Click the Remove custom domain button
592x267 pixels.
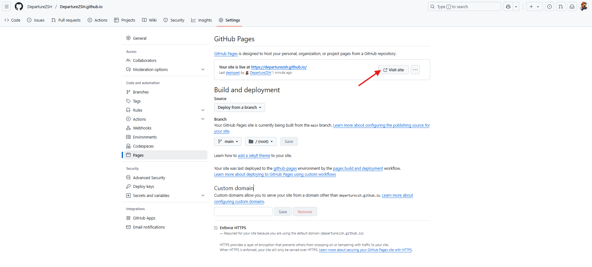click(x=305, y=212)
